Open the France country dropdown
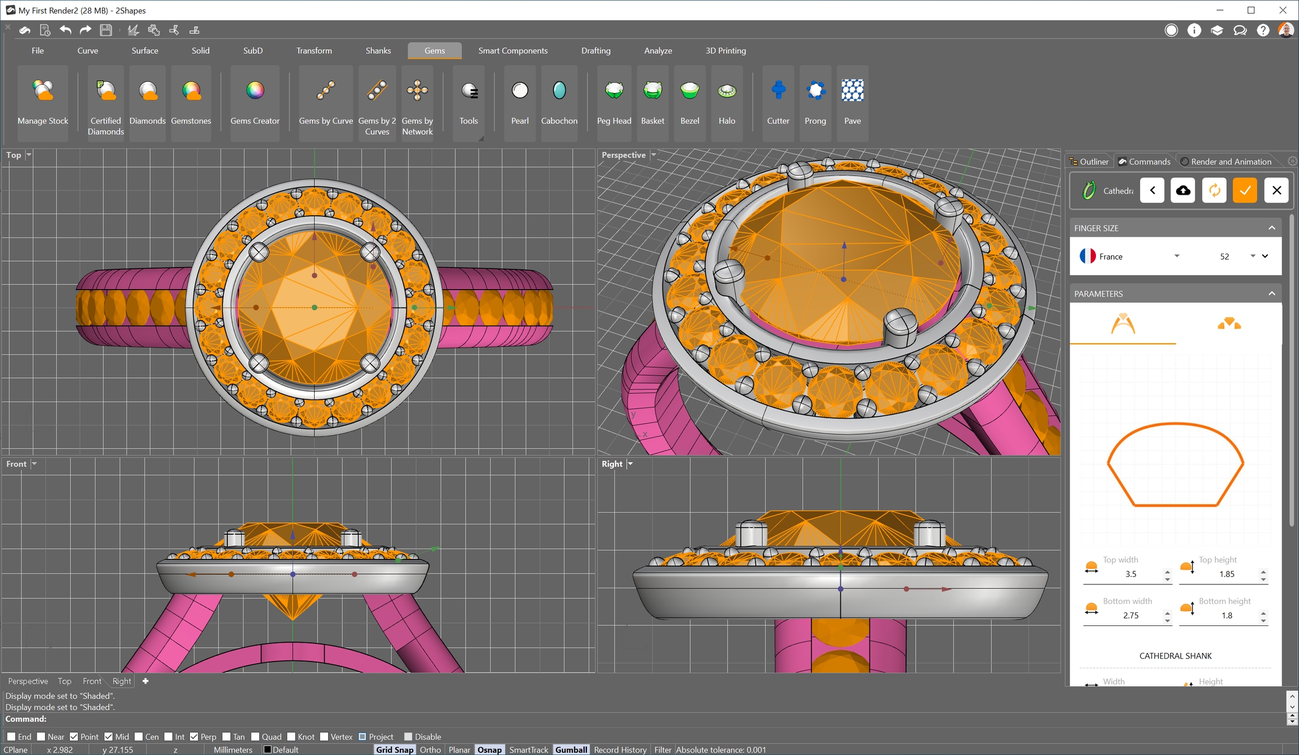 1176,256
